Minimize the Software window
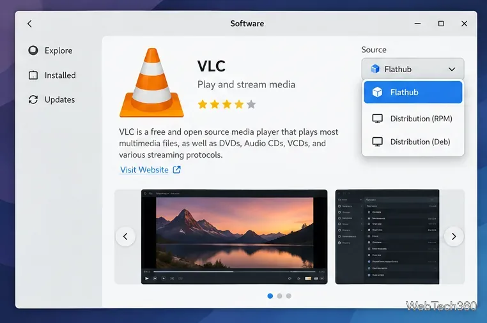Image resolution: width=487 pixels, height=323 pixels. coord(418,24)
